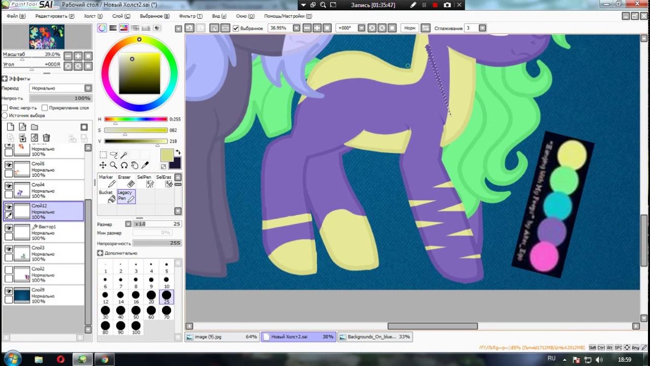Show hidden layer Слой2
This screenshot has width=650, height=366.
point(9,270)
